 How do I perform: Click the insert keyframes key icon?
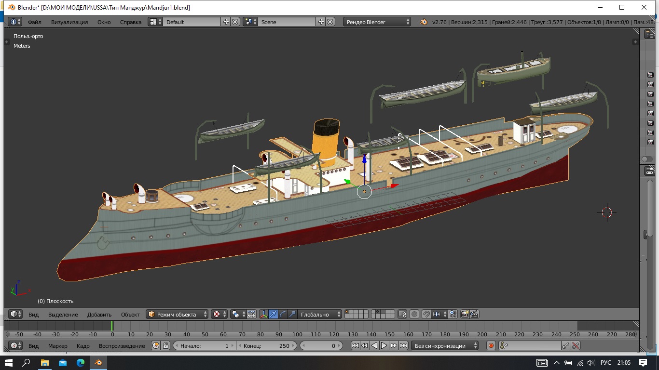tap(566, 345)
